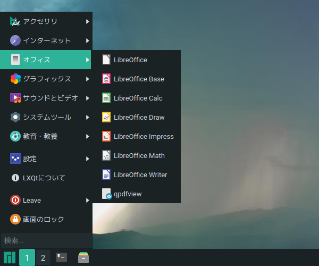319x266 pixels.
Task: Launch the terminal from the panel
Action: [62, 257]
